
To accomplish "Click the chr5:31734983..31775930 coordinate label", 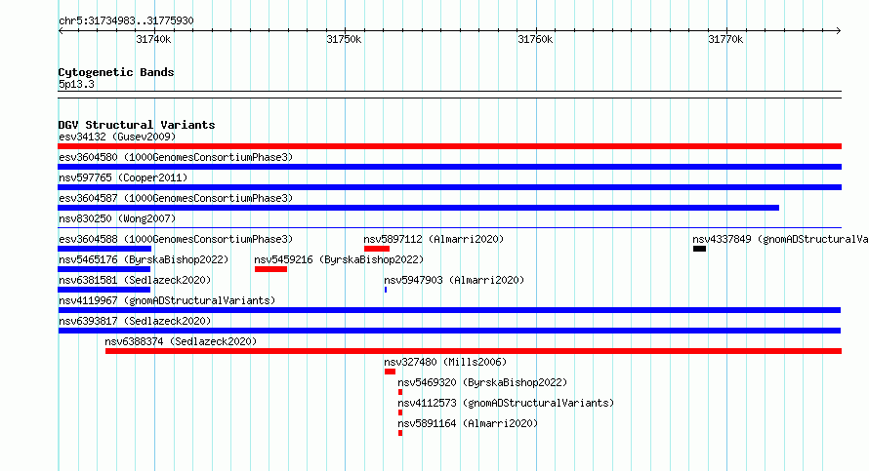I will tap(126, 20).
